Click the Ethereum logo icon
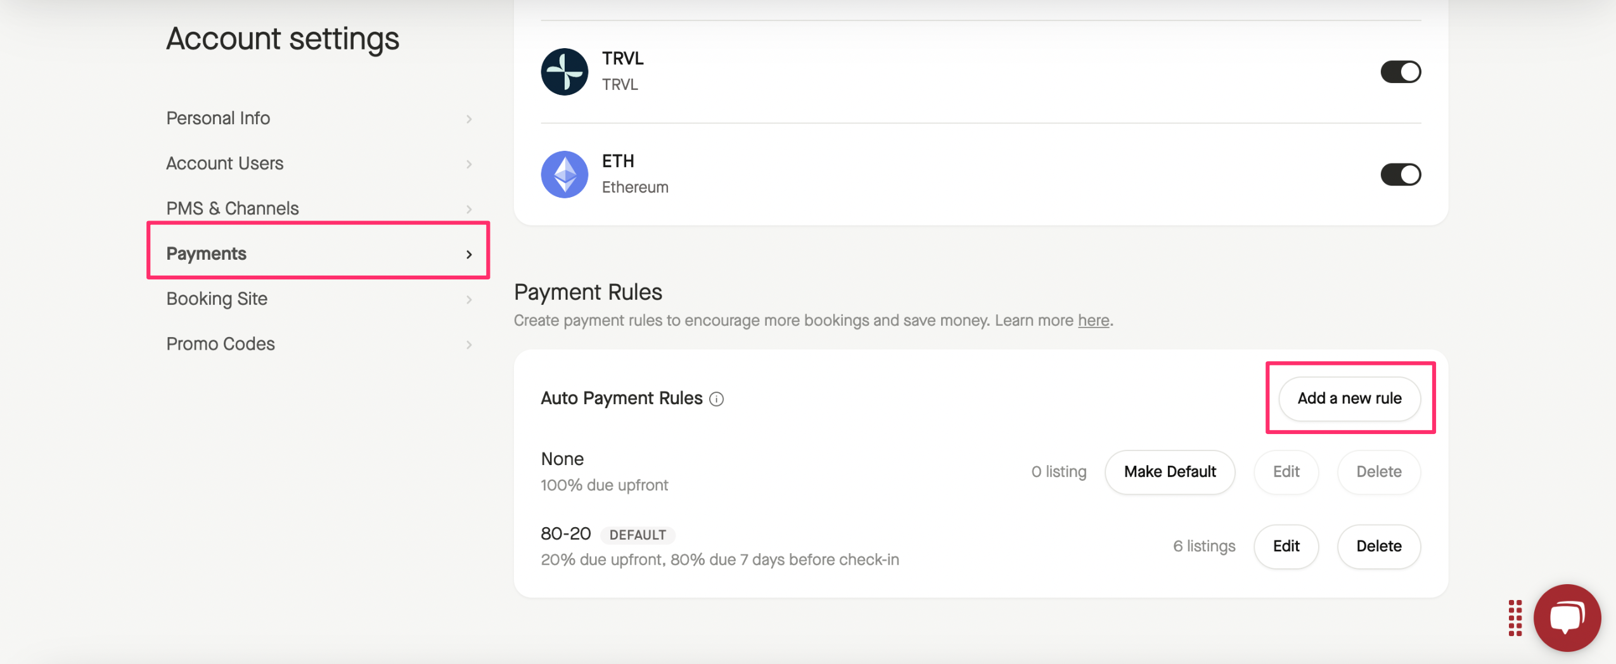The image size is (1616, 664). (564, 174)
